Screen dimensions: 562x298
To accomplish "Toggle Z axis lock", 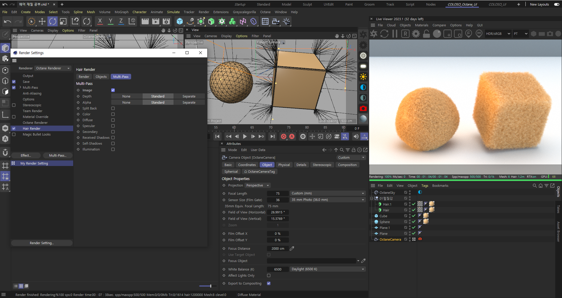I will click(121, 21).
